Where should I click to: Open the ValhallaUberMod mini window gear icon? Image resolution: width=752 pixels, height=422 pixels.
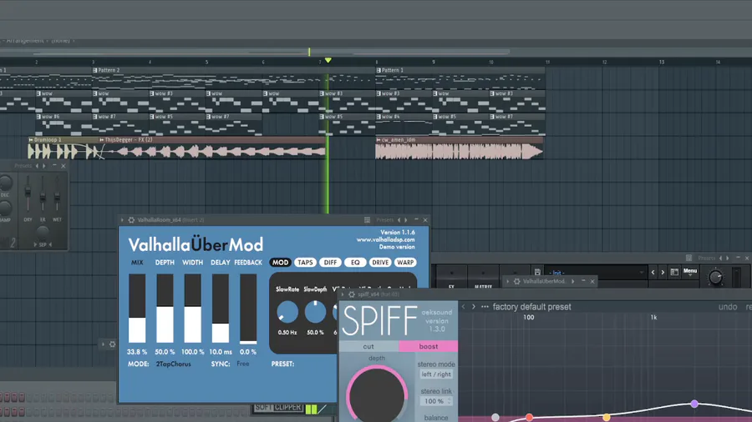516,281
